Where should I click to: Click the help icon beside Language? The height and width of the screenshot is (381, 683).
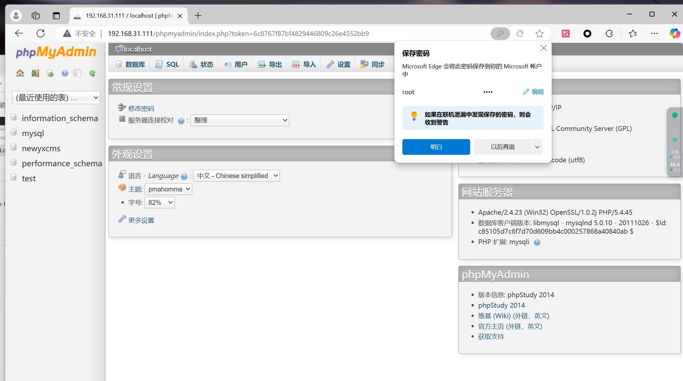tap(184, 176)
